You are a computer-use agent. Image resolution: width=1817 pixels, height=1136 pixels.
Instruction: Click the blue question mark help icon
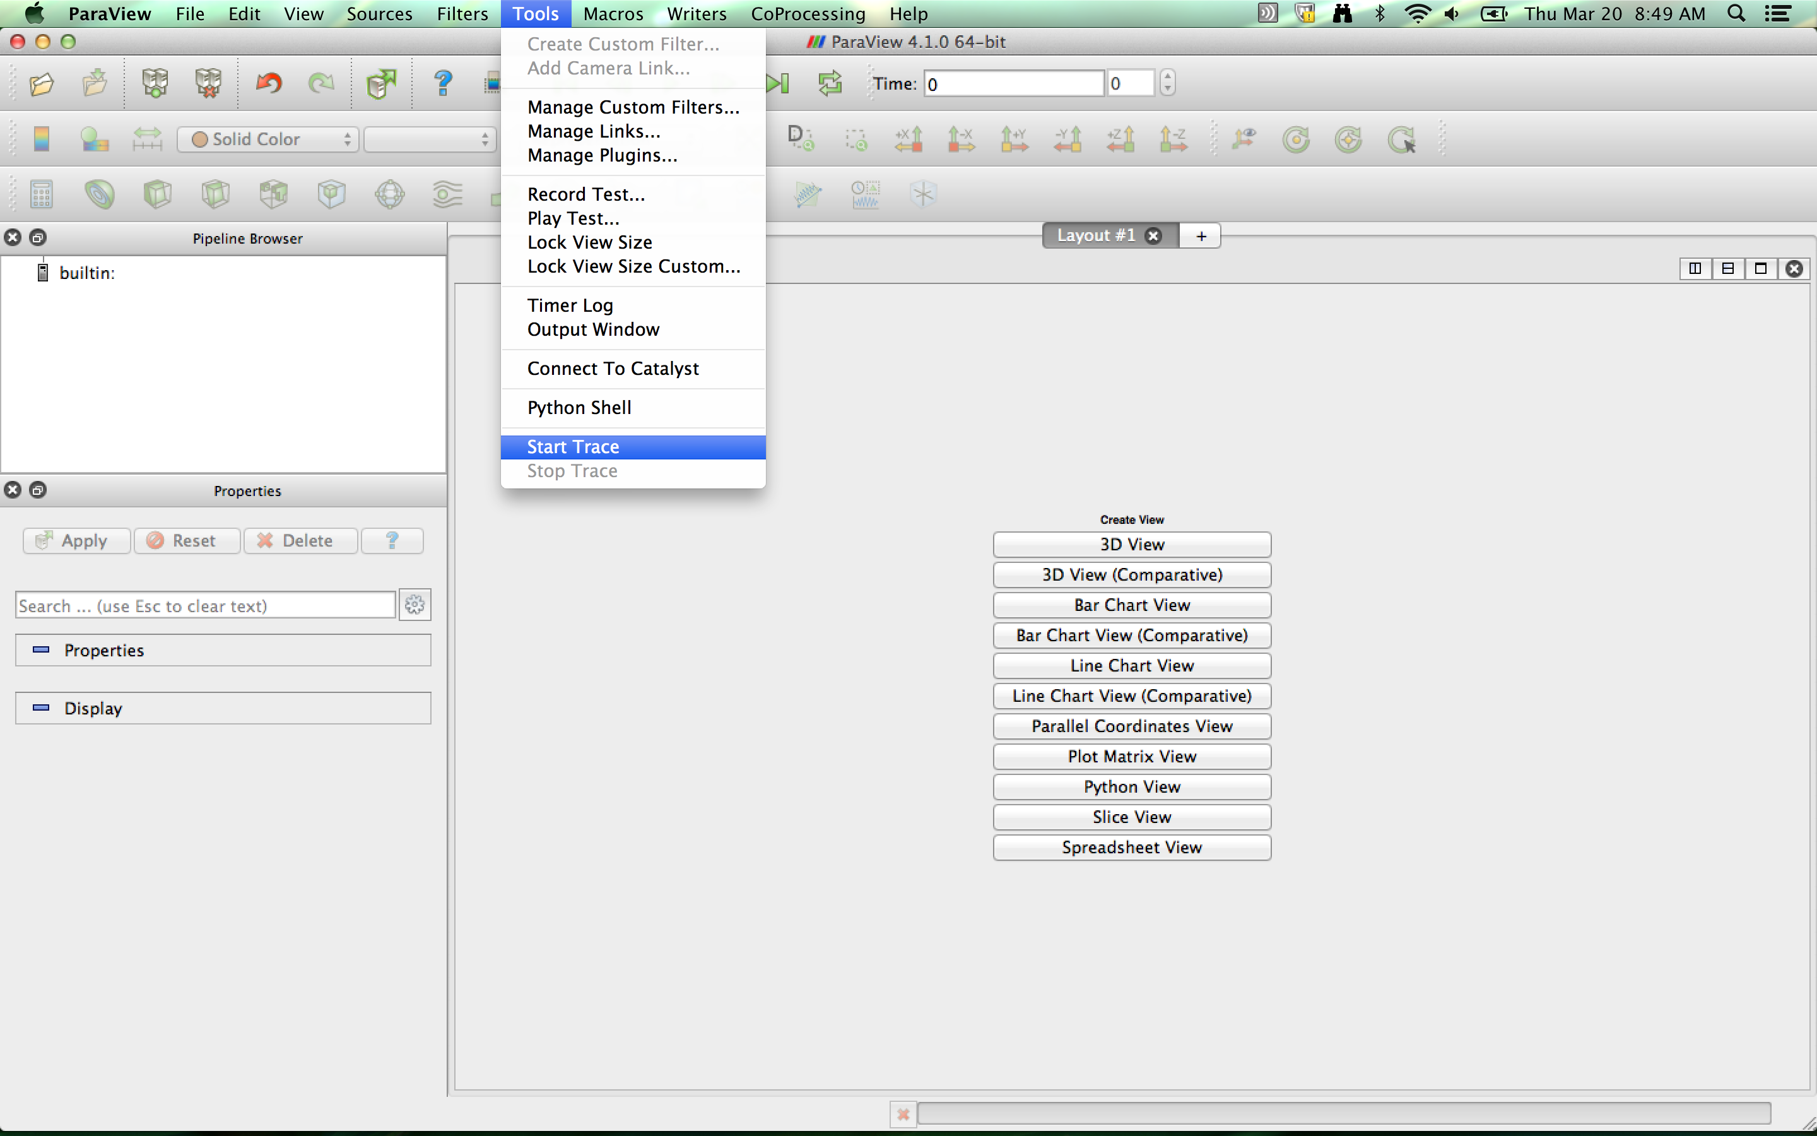coord(443,83)
